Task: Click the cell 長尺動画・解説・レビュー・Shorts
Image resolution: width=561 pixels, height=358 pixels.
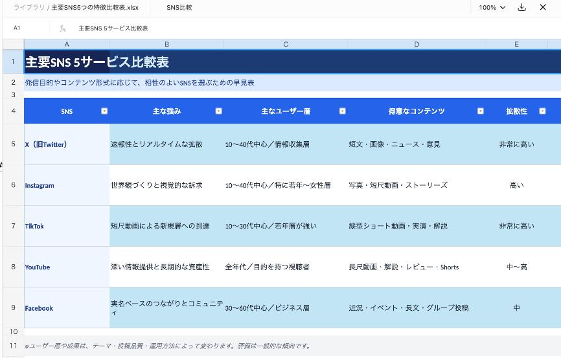Action: point(417,267)
